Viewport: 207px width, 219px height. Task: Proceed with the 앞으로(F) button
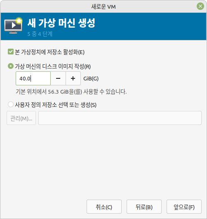pos(184,207)
